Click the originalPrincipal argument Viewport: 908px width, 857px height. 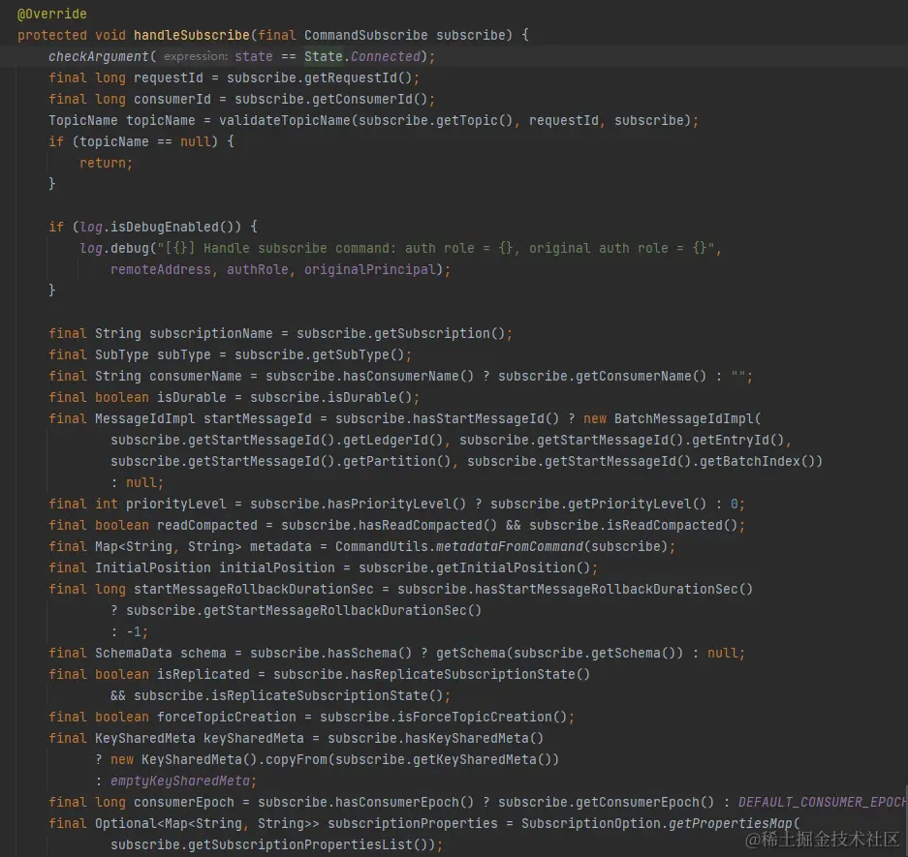click(369, 269)
